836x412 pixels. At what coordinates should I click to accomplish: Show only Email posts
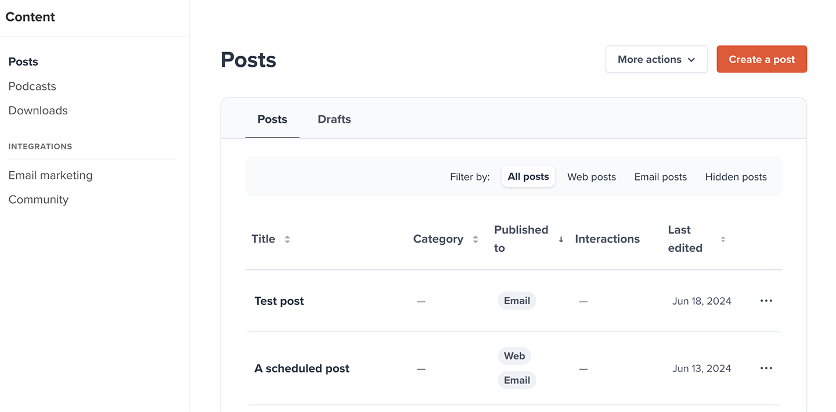click(x=661, y=177)
